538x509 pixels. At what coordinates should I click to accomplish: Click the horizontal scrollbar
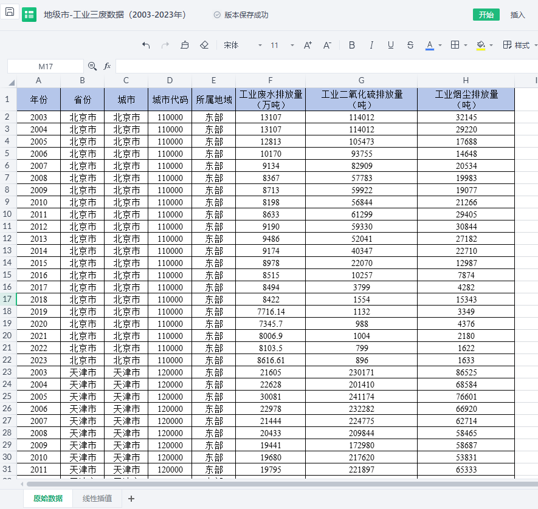[283, 484]
